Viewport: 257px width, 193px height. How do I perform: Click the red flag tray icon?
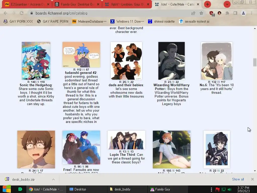point(218,189)
